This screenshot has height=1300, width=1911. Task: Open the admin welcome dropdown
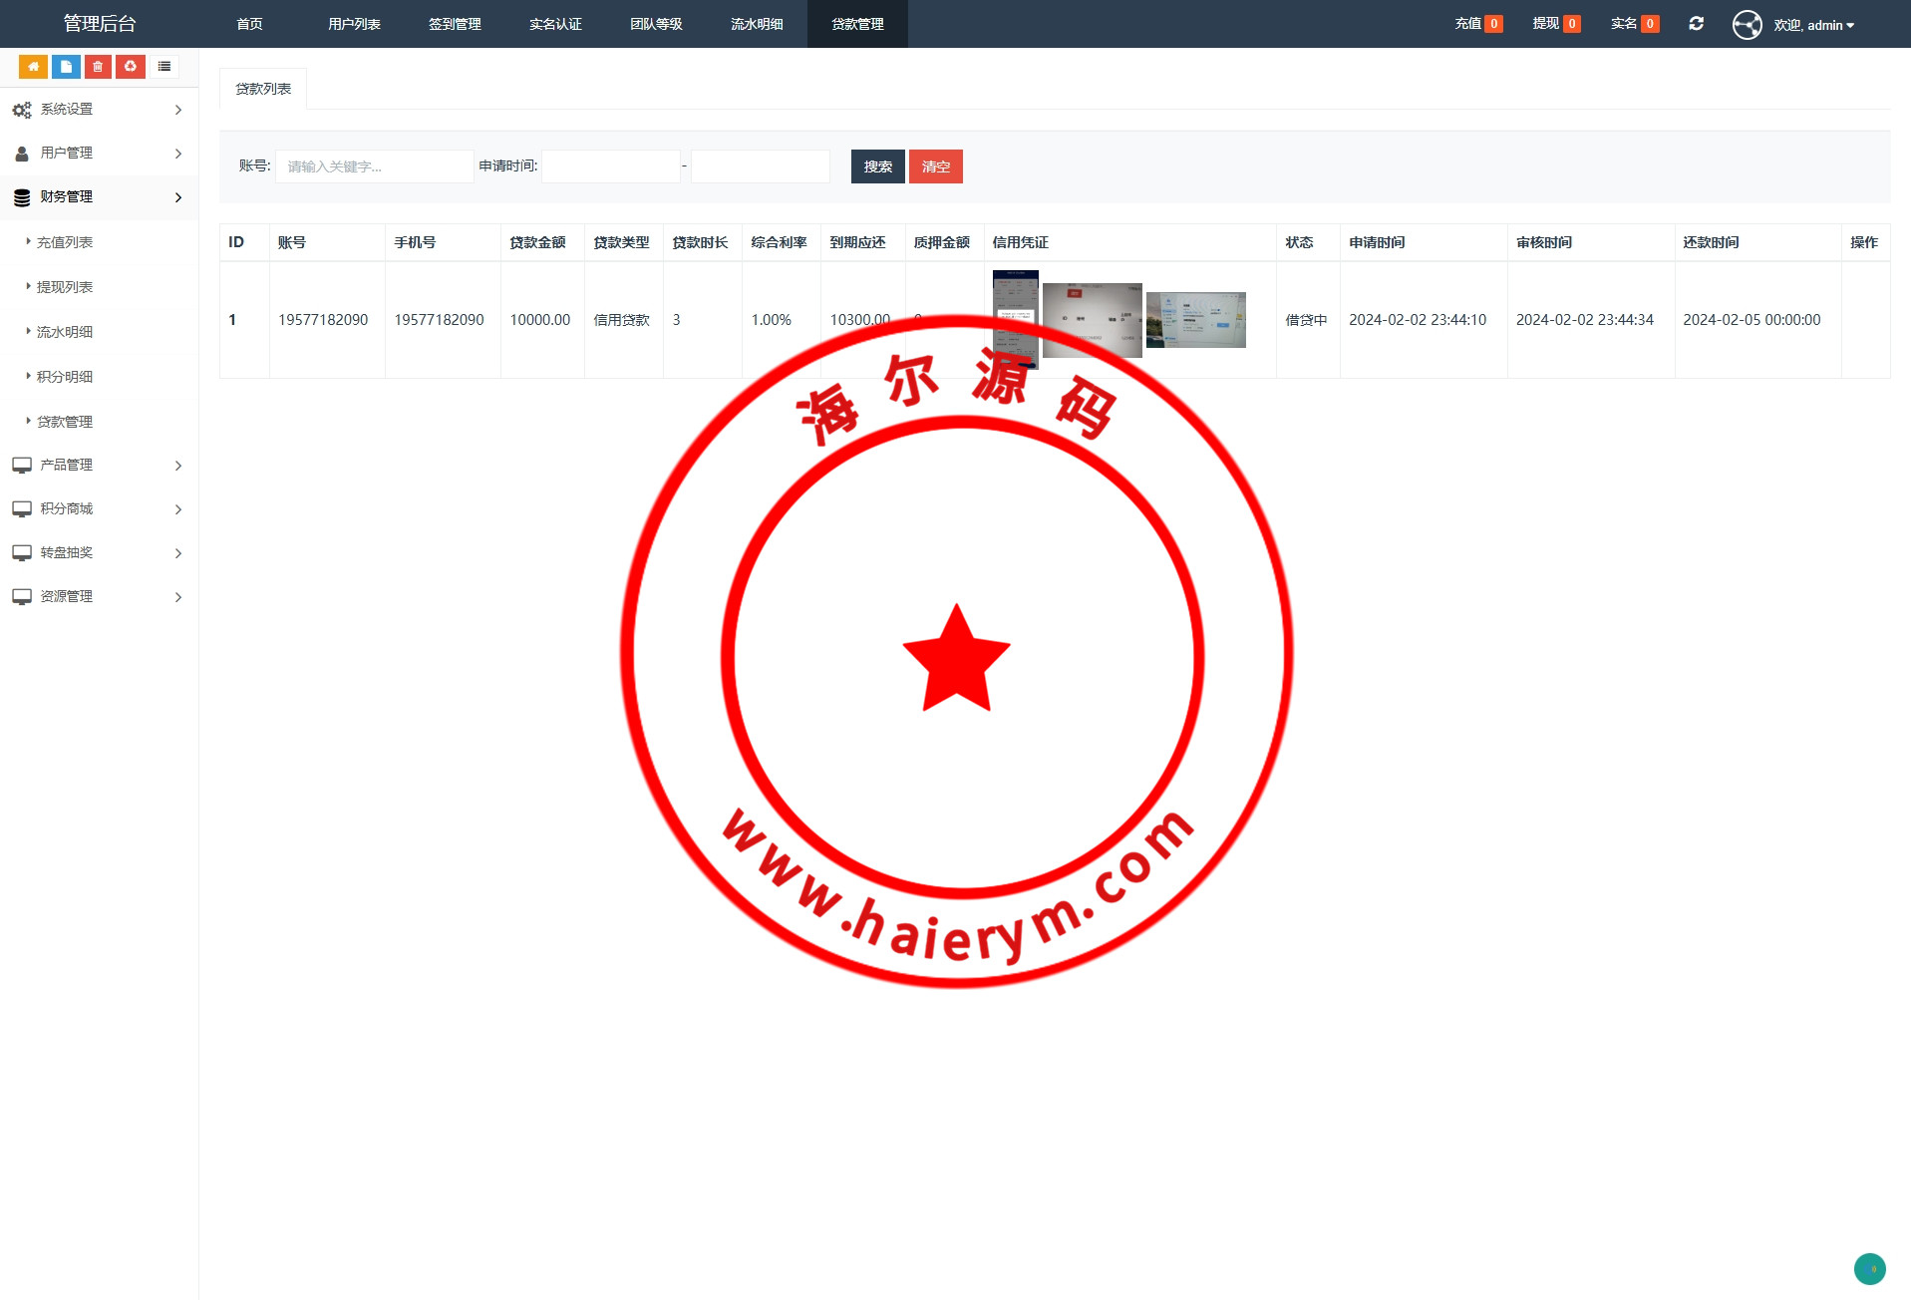click(x=1813, y=25)
